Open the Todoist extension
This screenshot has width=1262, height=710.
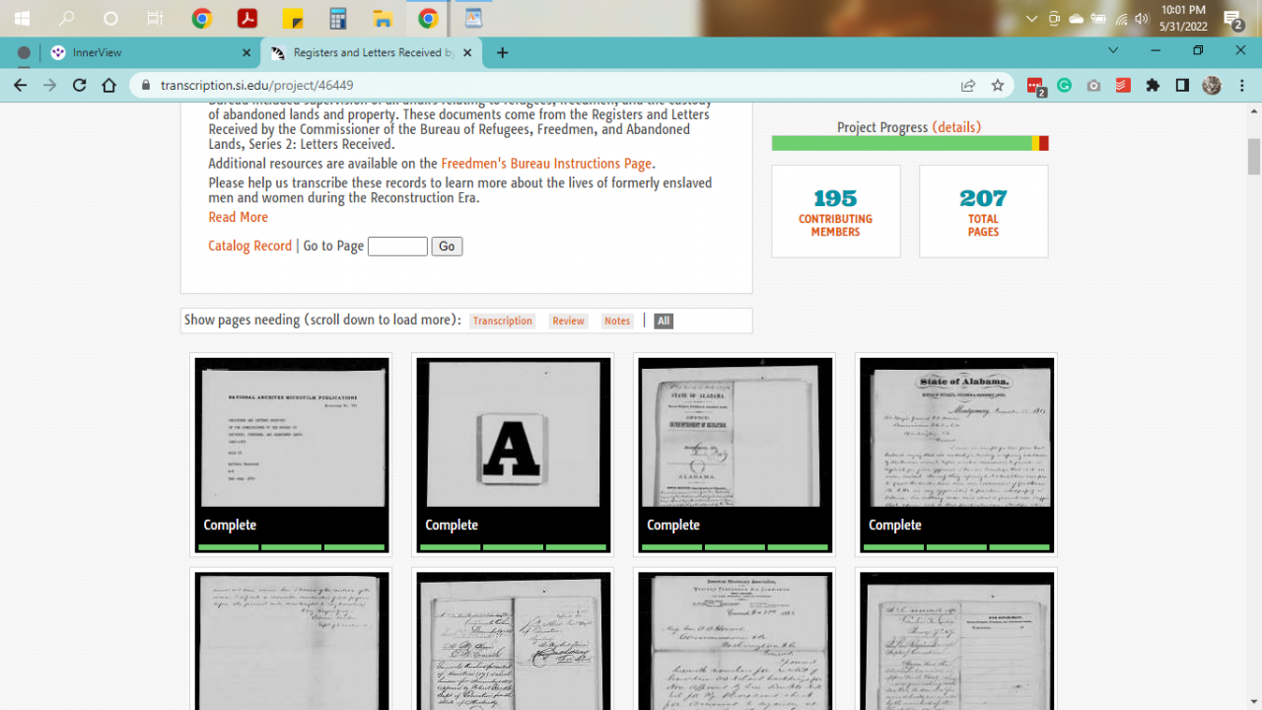pos(1123,86)
